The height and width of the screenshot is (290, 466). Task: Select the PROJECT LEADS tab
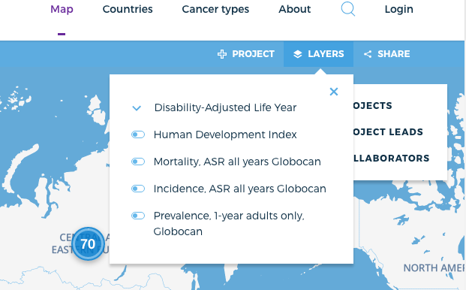388,131
